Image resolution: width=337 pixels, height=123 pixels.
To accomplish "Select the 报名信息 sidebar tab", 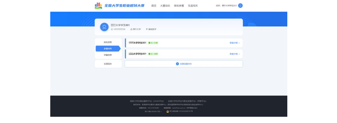I will [x=108, y=42].
